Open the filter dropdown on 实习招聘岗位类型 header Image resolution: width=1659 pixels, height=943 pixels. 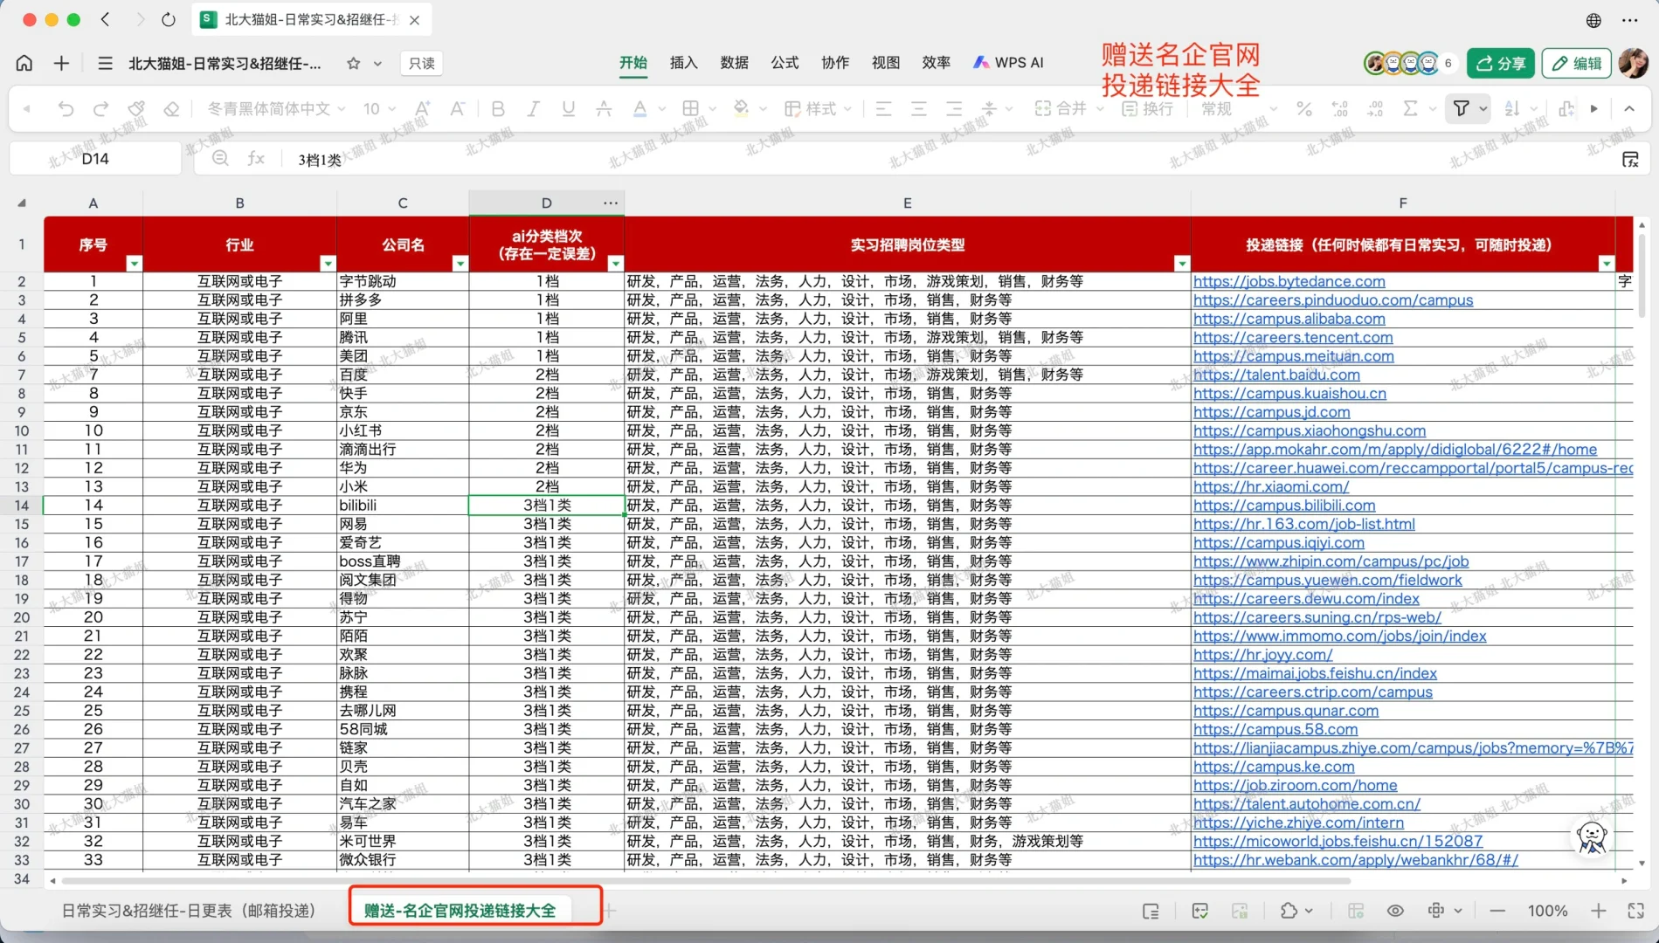pyautogui.click(x=1182, y=263)
